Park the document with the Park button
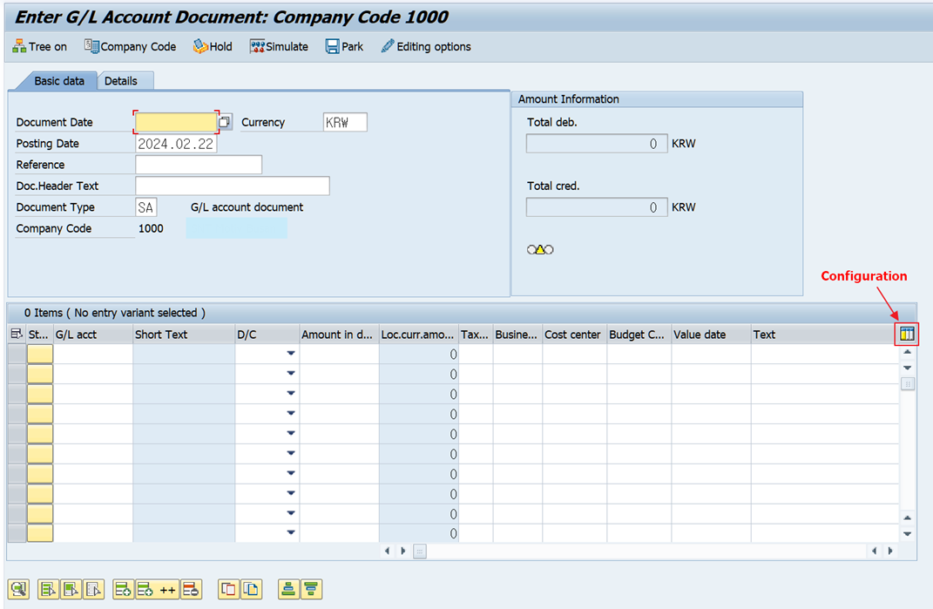 click(344, 46)
